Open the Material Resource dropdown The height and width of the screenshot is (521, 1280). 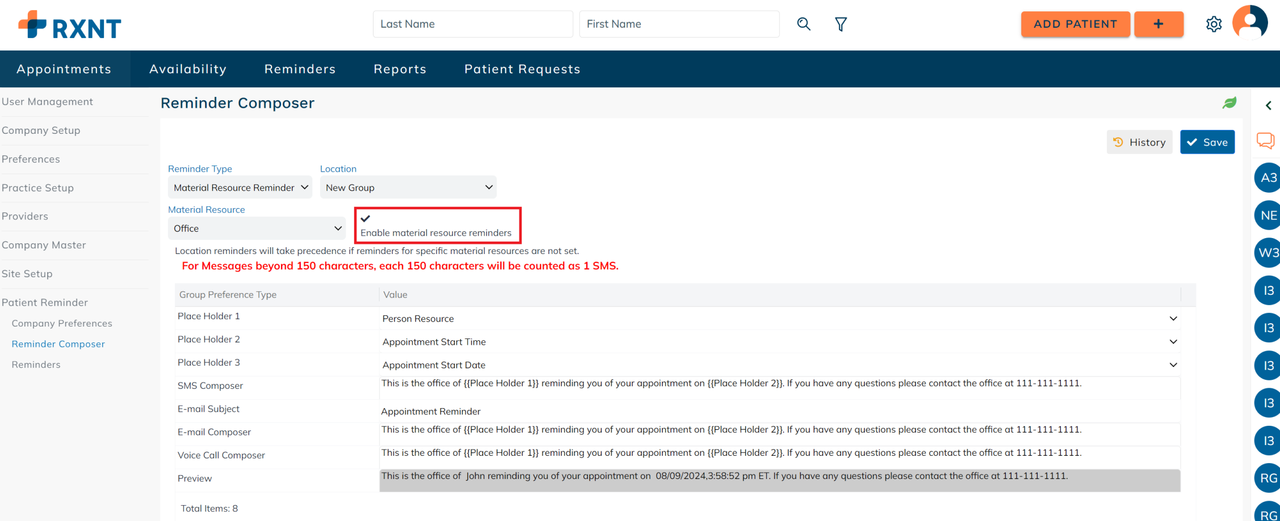(257, 228)
